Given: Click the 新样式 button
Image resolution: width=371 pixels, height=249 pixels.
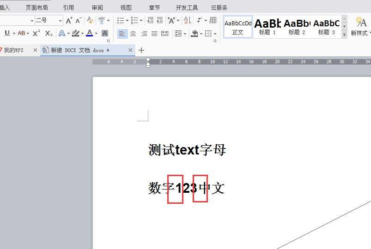Looking at the screenshot, I should [360, 26].
